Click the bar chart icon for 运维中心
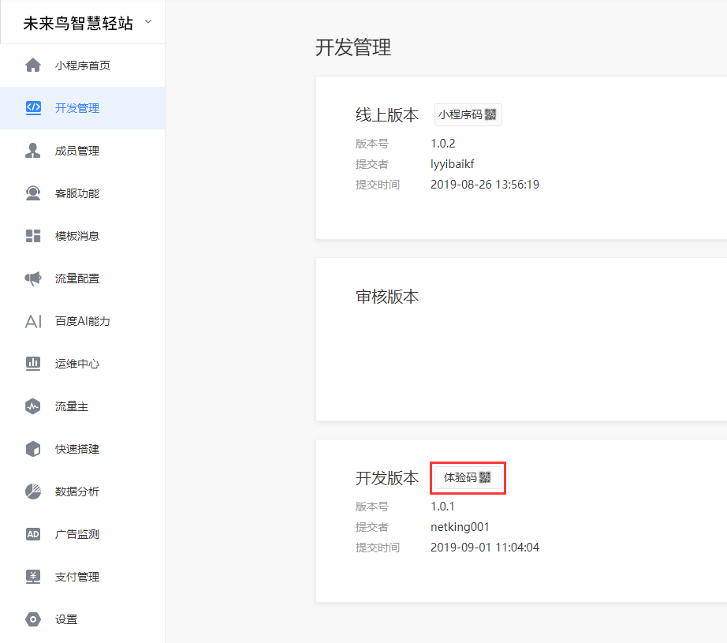 33,364
